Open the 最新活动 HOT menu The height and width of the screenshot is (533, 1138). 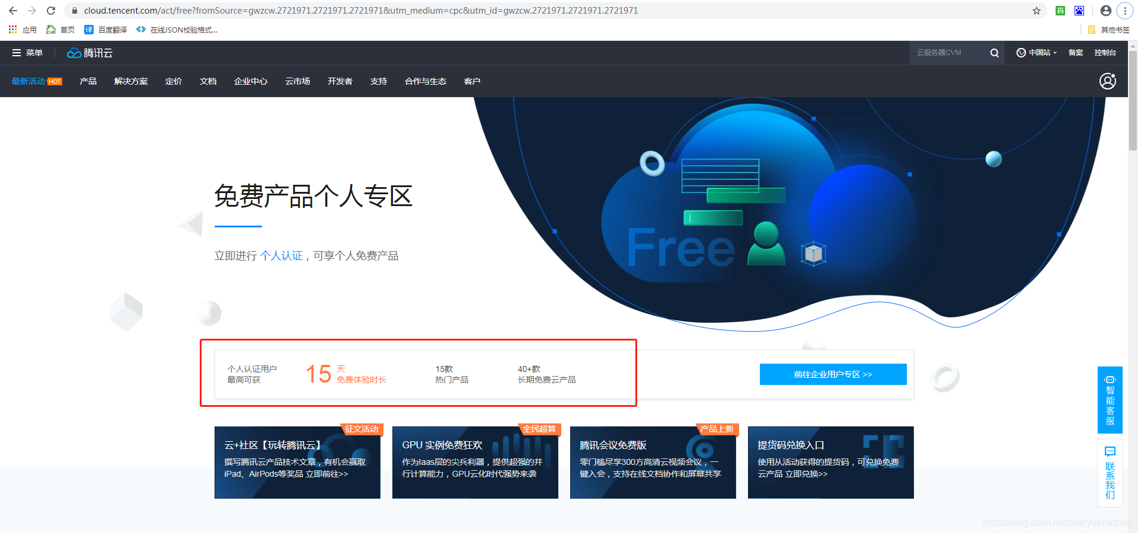point(37,81)
